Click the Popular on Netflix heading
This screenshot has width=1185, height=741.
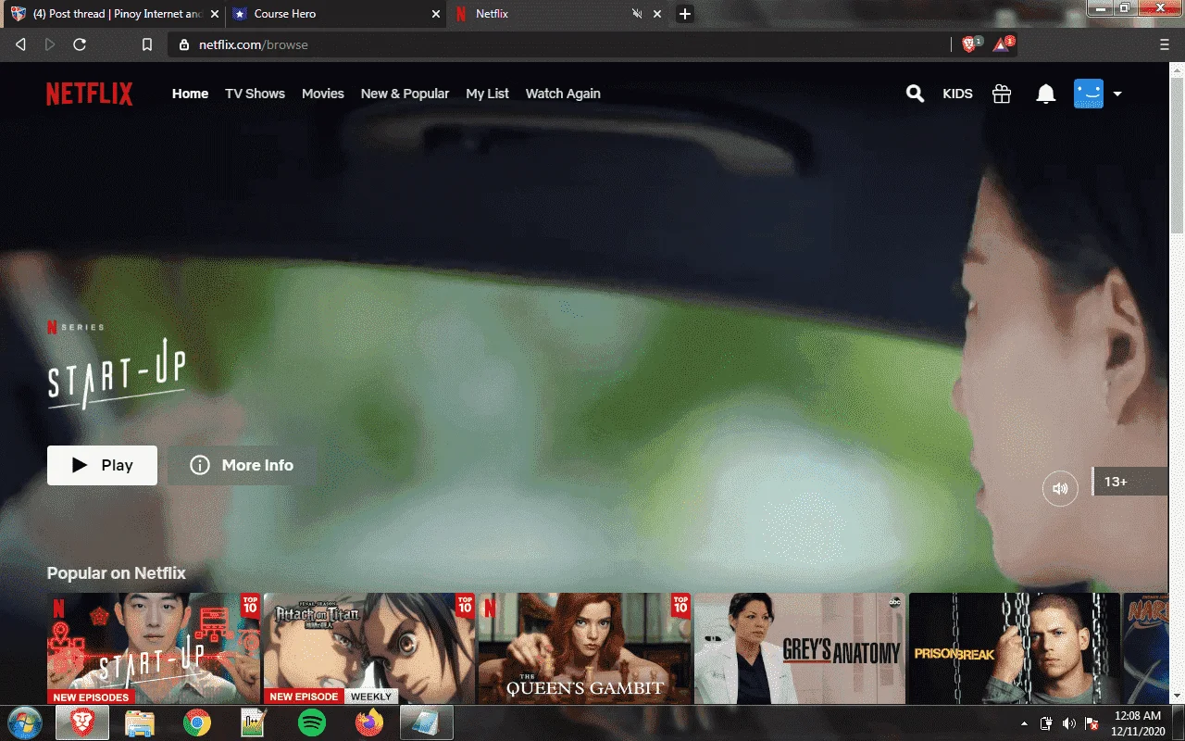click(x=117, y=573)
